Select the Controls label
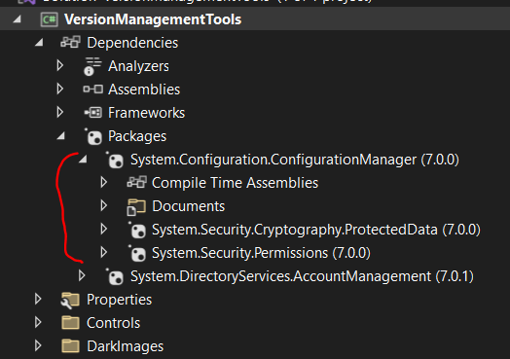The height and width of the screenshot is (359, 510). [113, 323]
